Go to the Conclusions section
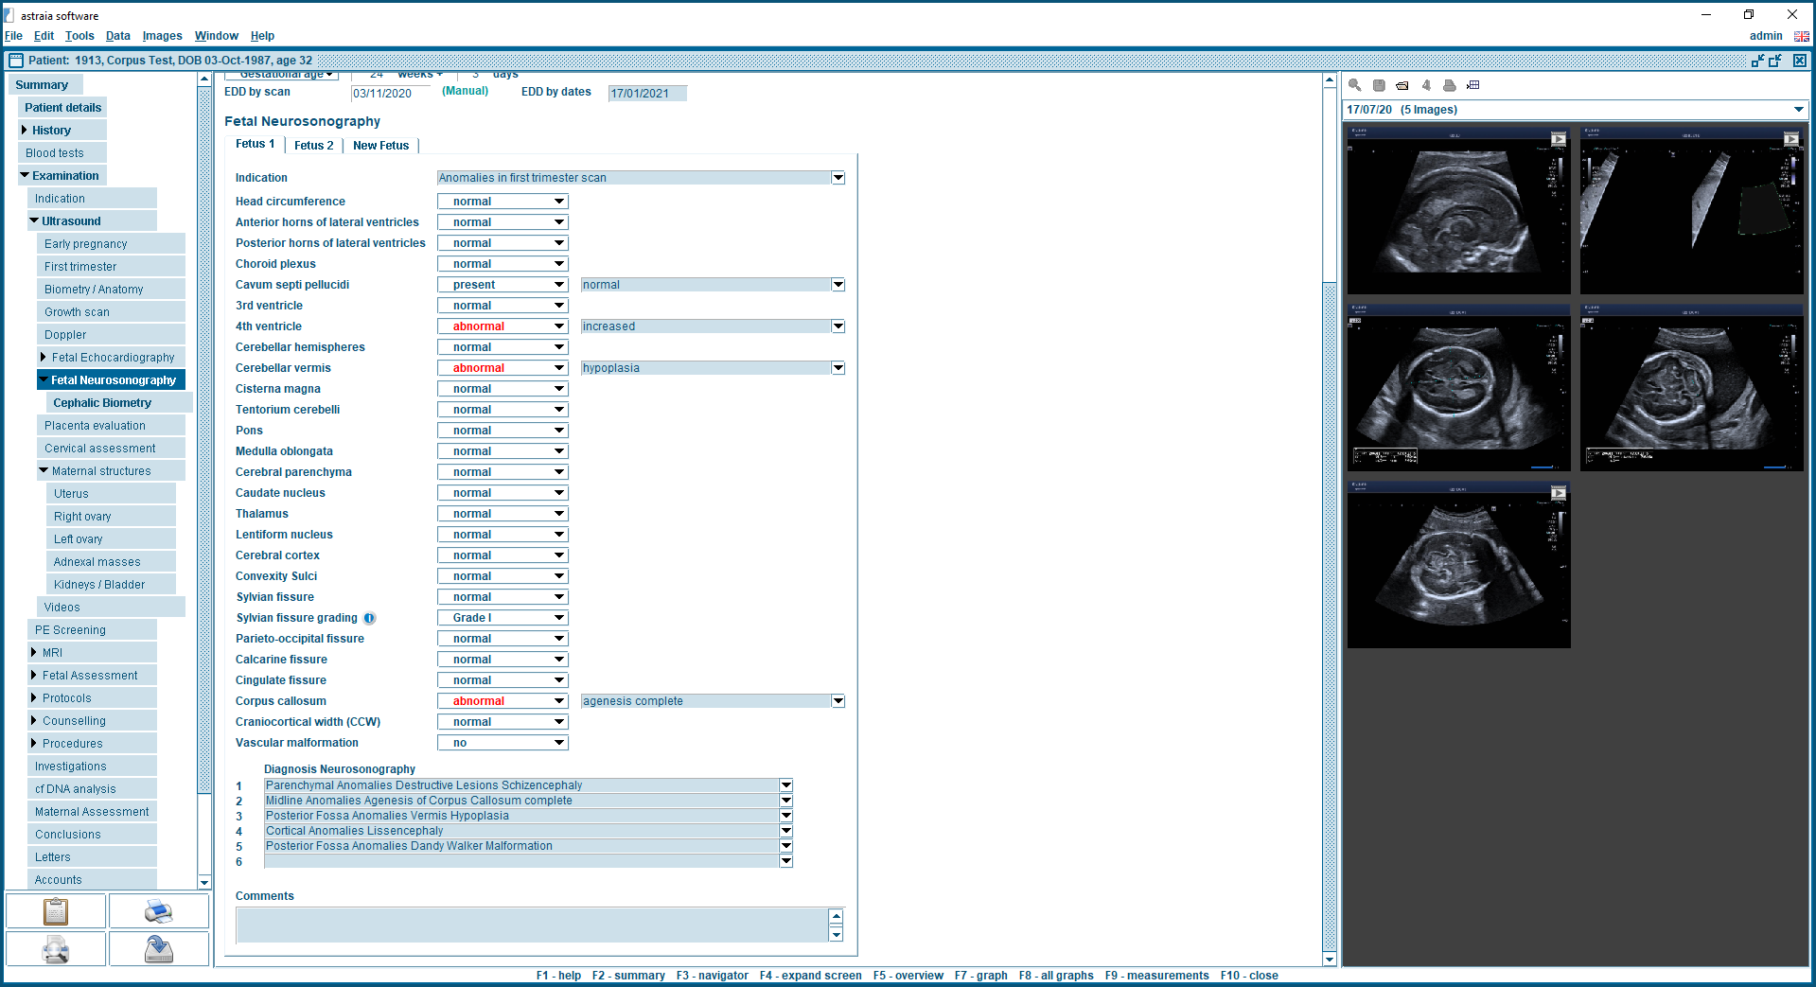This screenshot has height=987, width=1816. pyautogui.click(x=67, y=835)
